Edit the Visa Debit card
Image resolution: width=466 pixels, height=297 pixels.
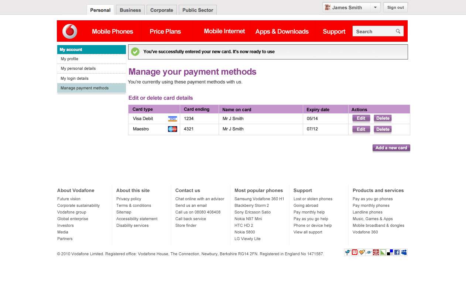tap(361, 119)
